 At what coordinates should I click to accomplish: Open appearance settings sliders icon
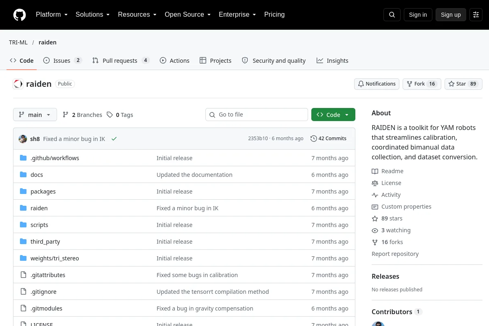tap(476, 15)
